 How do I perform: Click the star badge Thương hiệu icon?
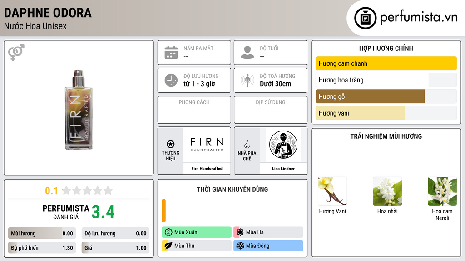[x=171, y=144]
